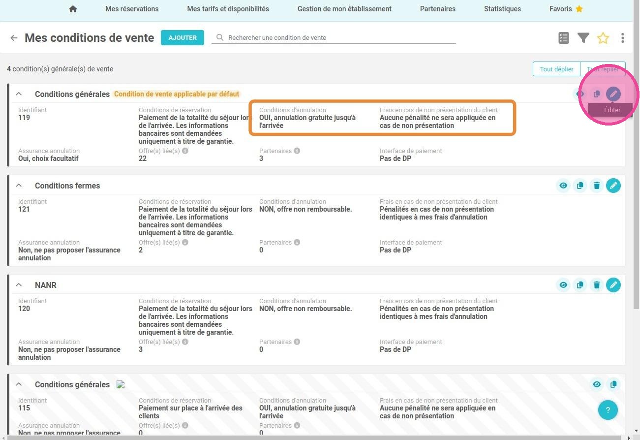The height and width of the screenshot is (440, 640).
Task: Open Gestion de mon établissement menu
Action: [x=344, y=9]
